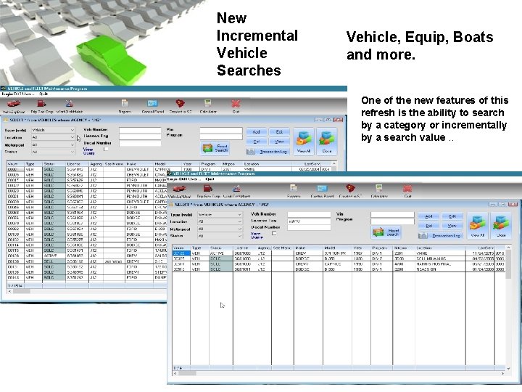Open Motorpool dropdown in back window
522x392 pixels.
[x=53, y=145]
